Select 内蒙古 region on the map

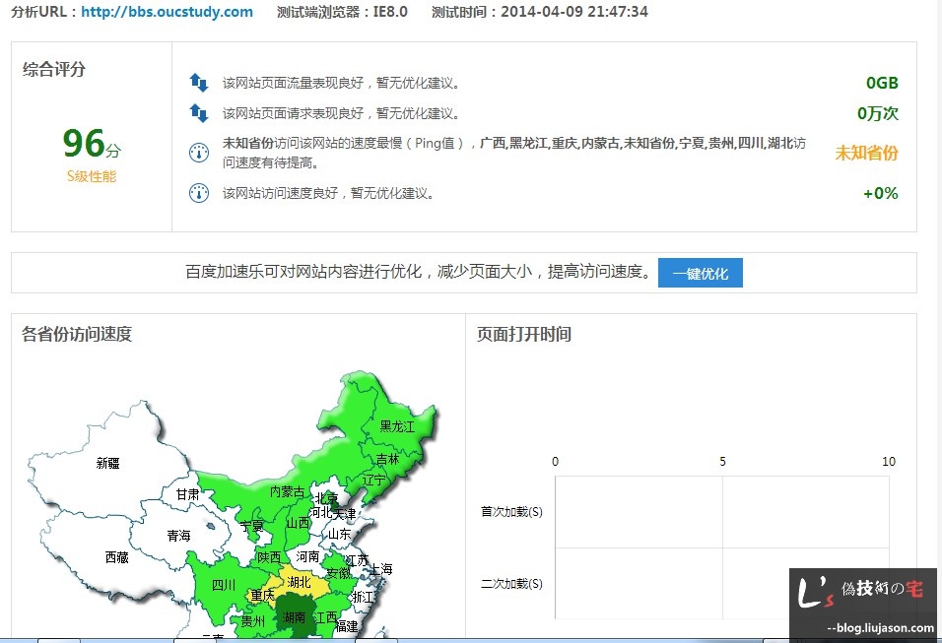[287, 491]
